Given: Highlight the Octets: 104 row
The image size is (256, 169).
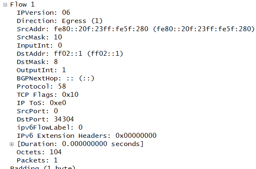Looking at the screenshot, I should [x=39, y=152].
